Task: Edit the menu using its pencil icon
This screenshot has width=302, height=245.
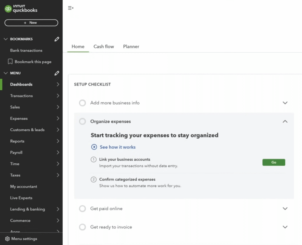Action: coord(57,73)
